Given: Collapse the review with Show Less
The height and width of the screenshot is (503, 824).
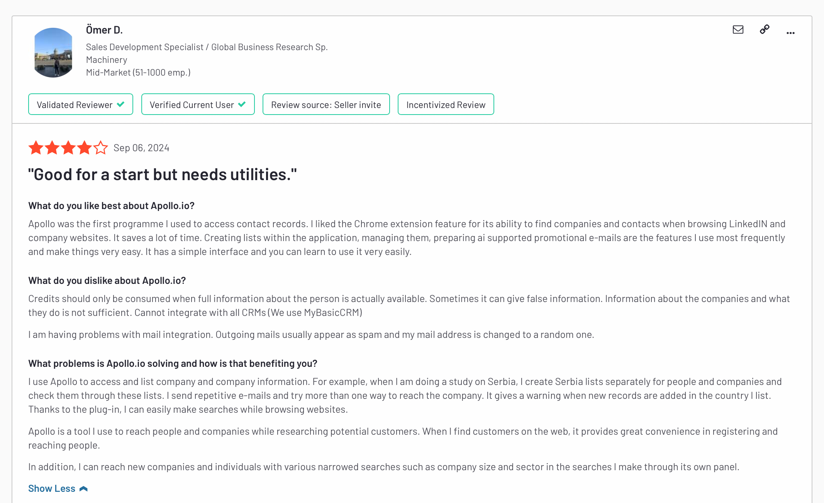Looking at the screenshot, I should (x=58, y=488).
